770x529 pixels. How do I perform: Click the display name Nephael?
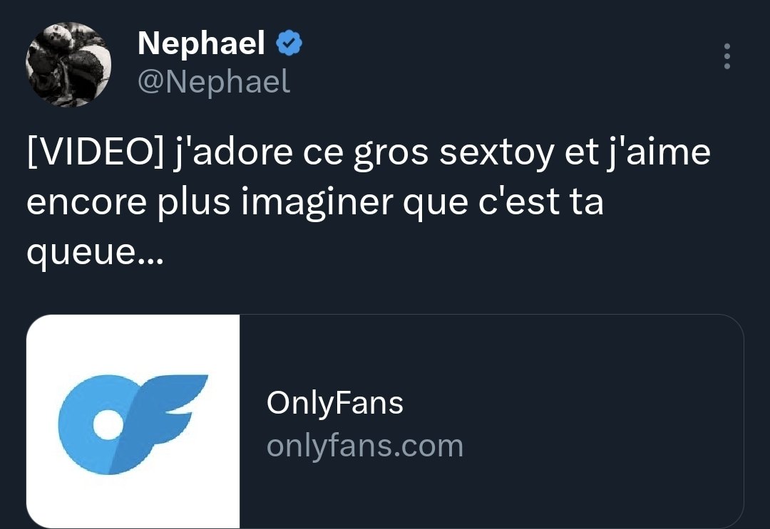(x=200, y=41)
